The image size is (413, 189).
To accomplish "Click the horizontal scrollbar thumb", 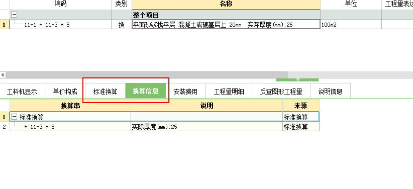I will point(147,75).
